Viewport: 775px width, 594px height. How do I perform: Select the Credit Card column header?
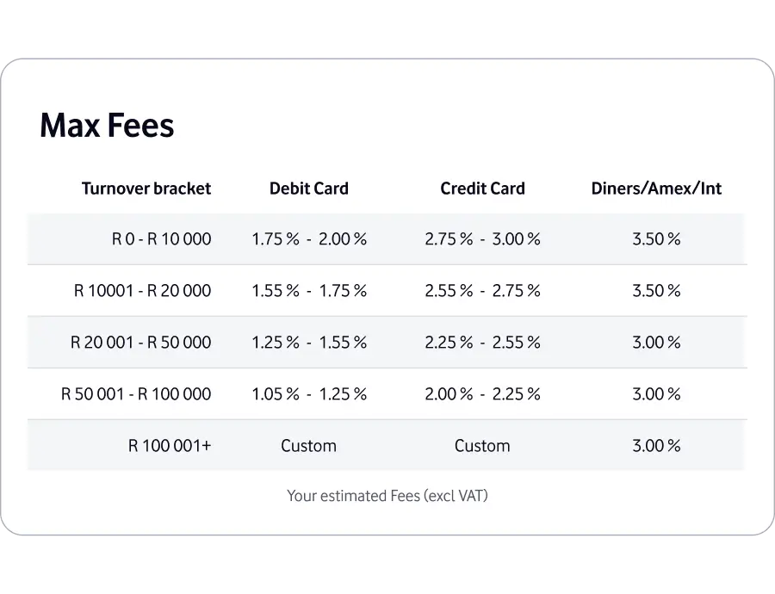pyautogui.click(x=482, y=189)
